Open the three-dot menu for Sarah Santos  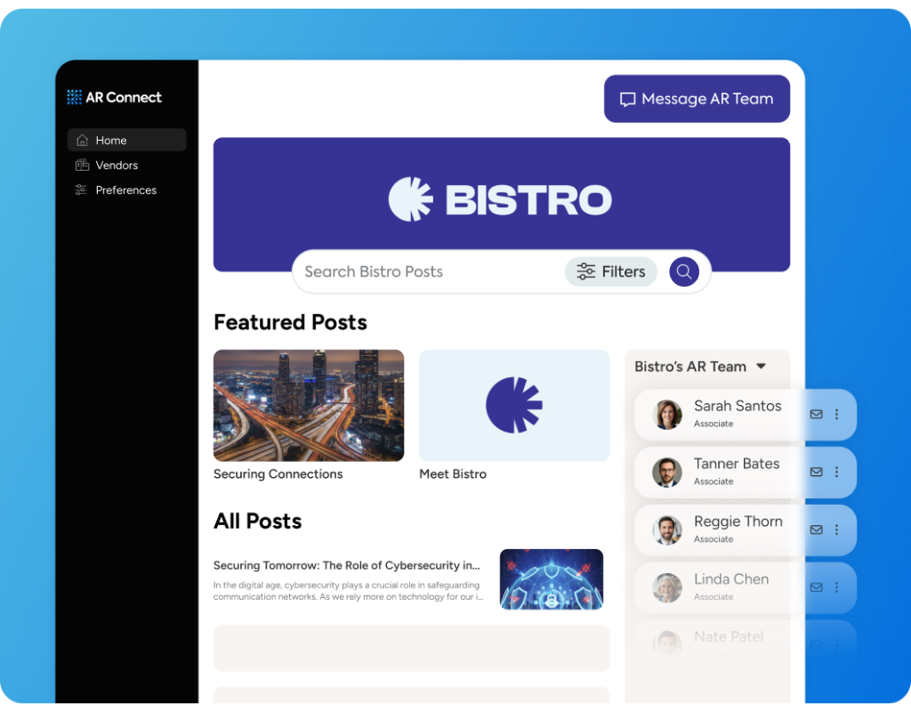(836, 414)
